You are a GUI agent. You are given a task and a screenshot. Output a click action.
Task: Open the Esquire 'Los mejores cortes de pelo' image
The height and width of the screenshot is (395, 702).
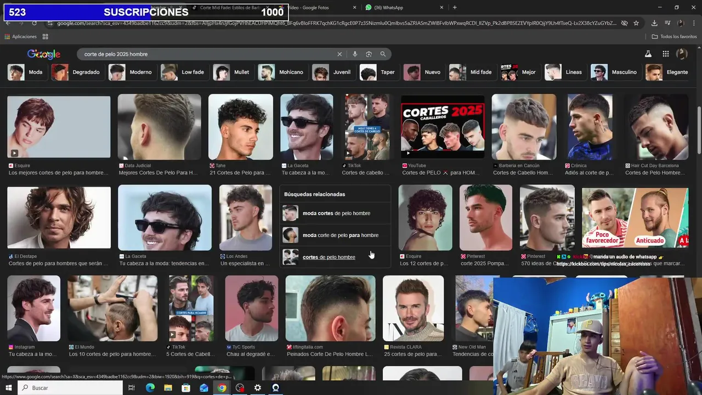pyautogui.click(x=59, y=127)
